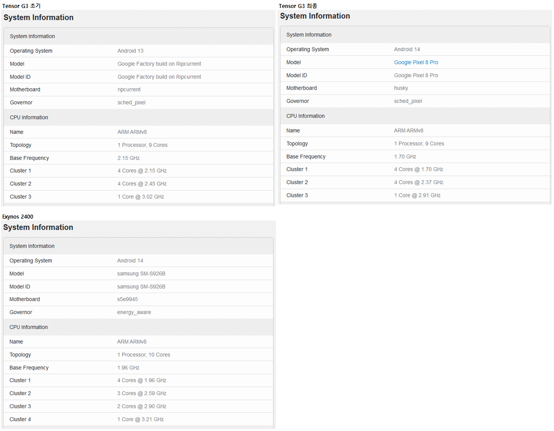This screenshot has width=554, height=431.
Task: Click the 's5e9945' motherboard value
Action: (127, 299)
